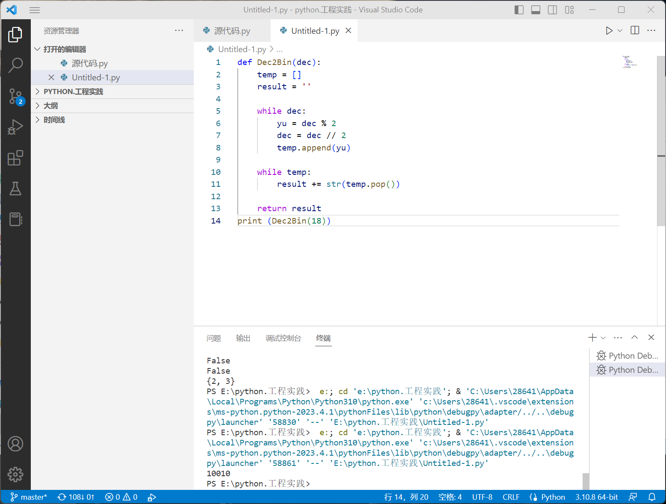Open Customize Layout button
The height and width of the screenshot is (504, 666).
tap(569, 10)
